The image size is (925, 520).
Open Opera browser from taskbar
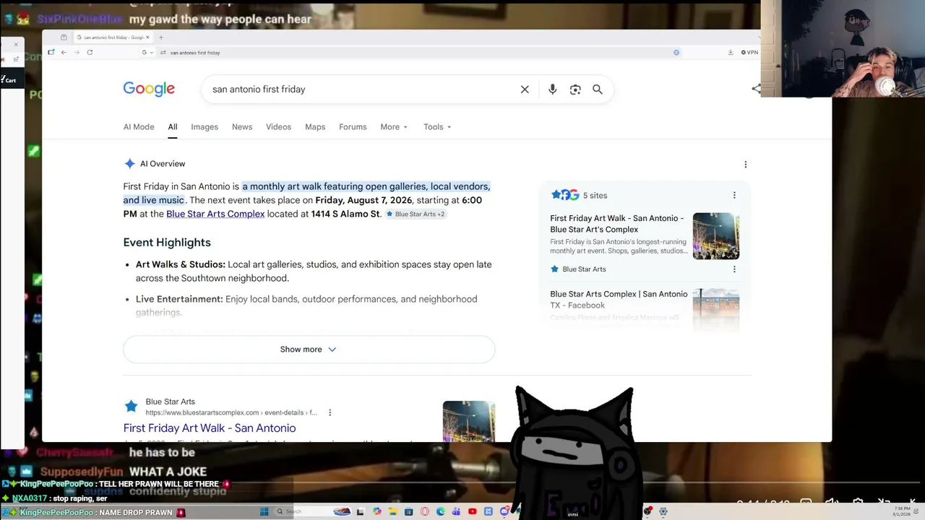pyautogui.click(x=425, y=511)
